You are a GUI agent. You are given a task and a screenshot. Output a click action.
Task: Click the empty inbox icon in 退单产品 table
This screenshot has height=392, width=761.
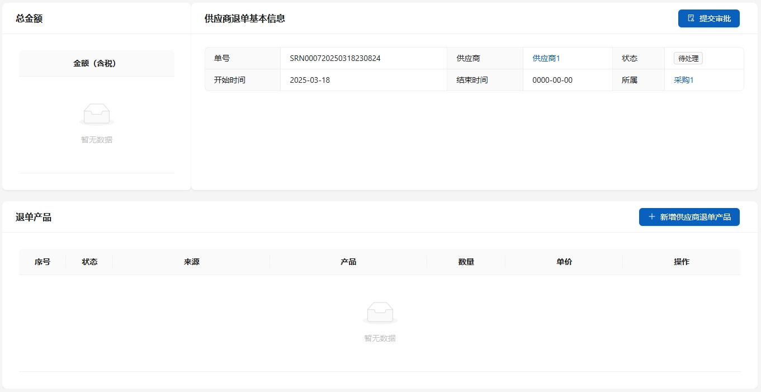click(380, 313)
